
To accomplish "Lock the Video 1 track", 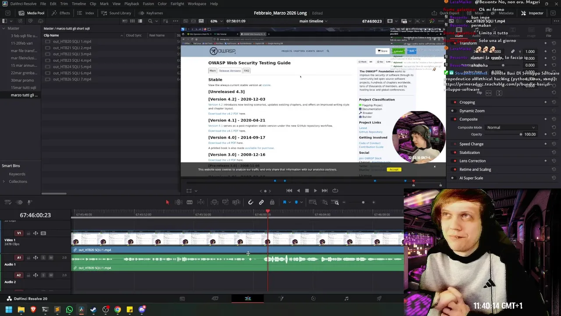I will [29, 233].
